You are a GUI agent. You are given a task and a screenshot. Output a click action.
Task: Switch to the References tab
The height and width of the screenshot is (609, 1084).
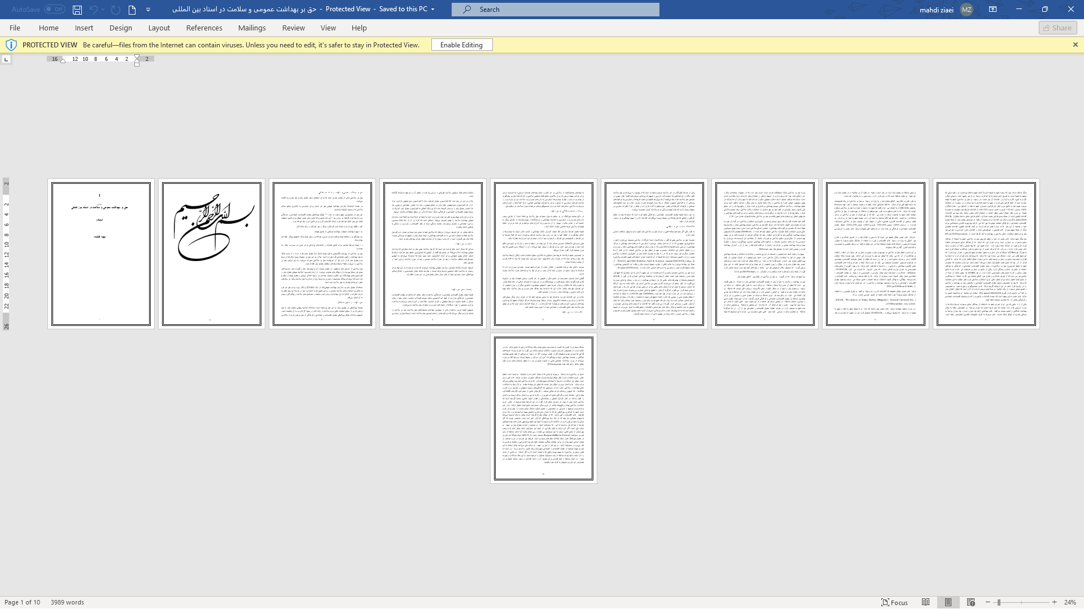(x=204, y=28)
